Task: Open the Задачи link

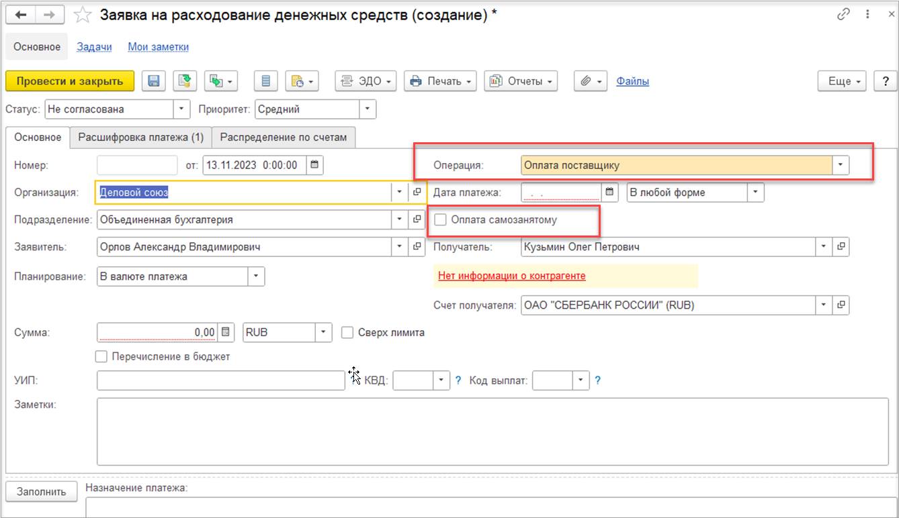Action: point(94,47)
